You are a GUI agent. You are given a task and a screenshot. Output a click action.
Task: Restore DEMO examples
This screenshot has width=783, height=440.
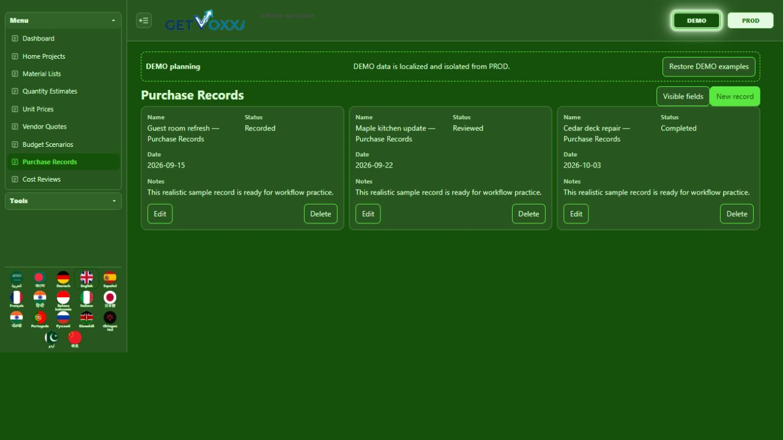709,67
